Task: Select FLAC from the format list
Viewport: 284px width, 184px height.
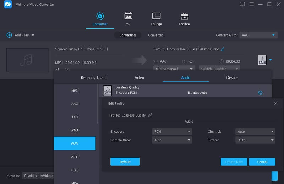Action: pyautogui.click(x=75, y=170)
